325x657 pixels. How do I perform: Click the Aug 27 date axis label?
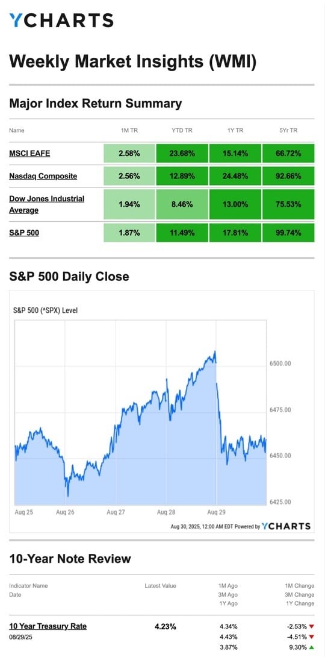point(114,512)
